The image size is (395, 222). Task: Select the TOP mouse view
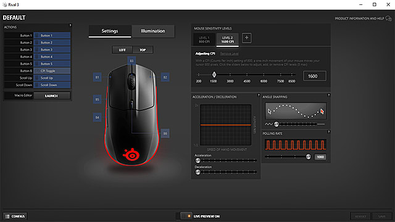point(143,50)
